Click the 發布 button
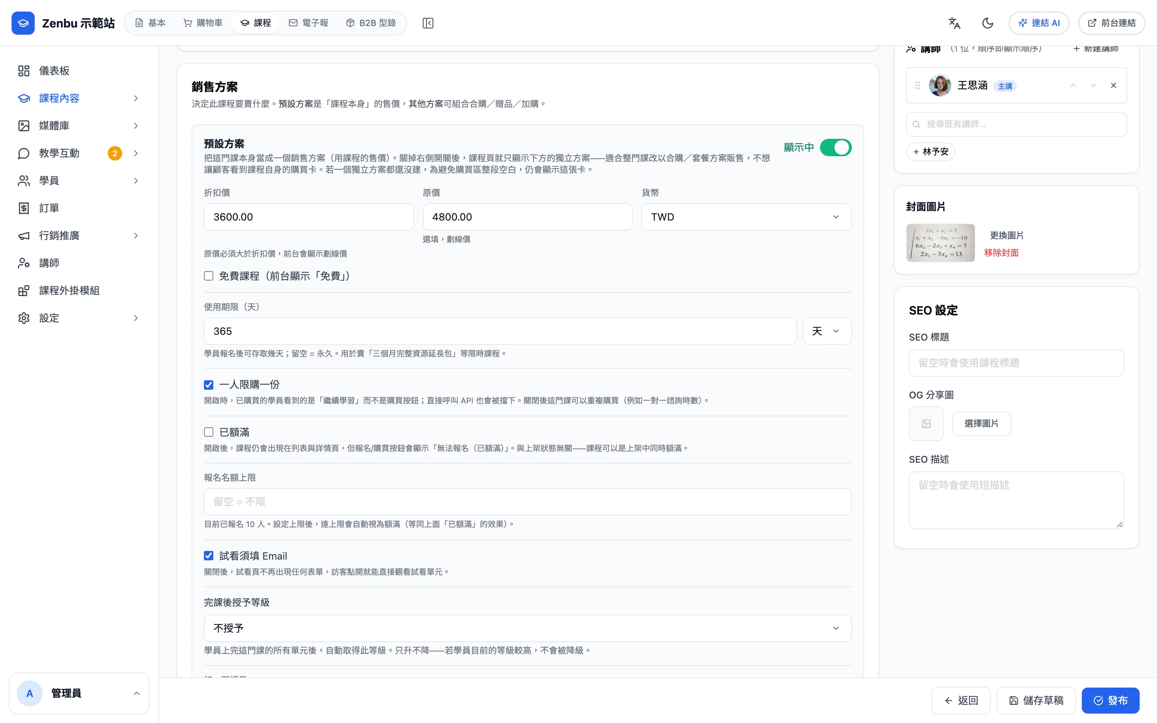The height and width of the screenshot is (723, 1157). pos(1111,701)
